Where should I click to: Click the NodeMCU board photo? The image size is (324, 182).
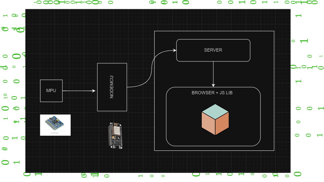pos(115,135)
